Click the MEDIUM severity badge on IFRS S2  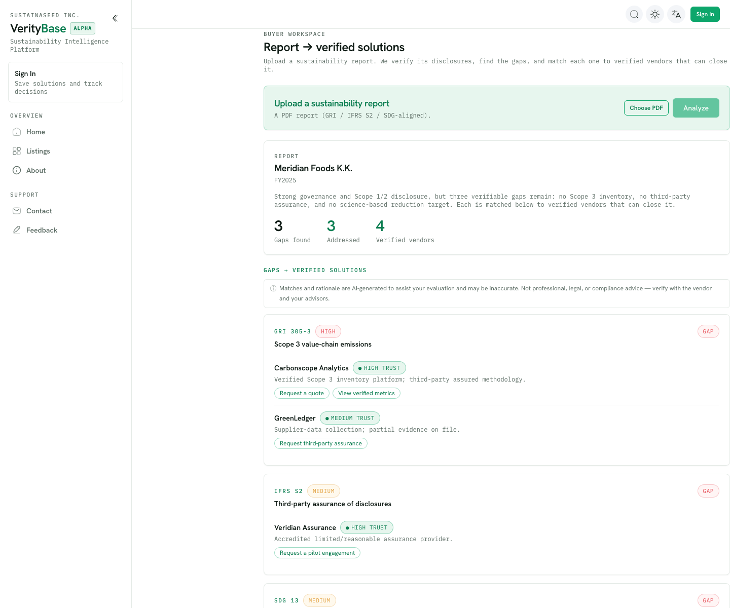click(x=323, y=491)
